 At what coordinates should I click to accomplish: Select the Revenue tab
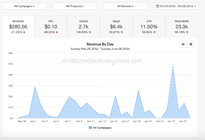pos(18,27)
